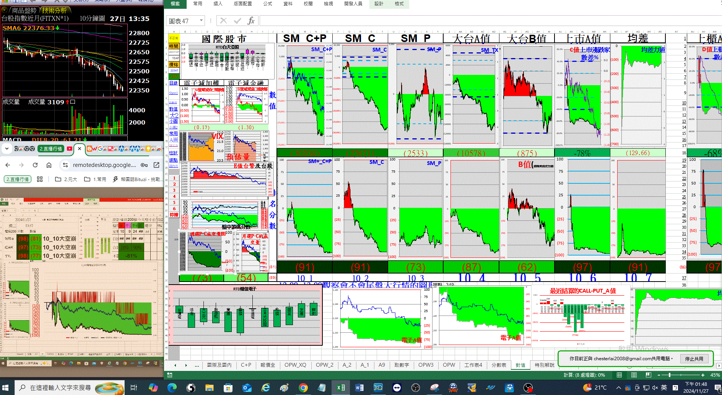The height and width of the screenshot is (395, 722).
Task: Click the sheet tab scroll-left arrow
Action: [175, 365]
